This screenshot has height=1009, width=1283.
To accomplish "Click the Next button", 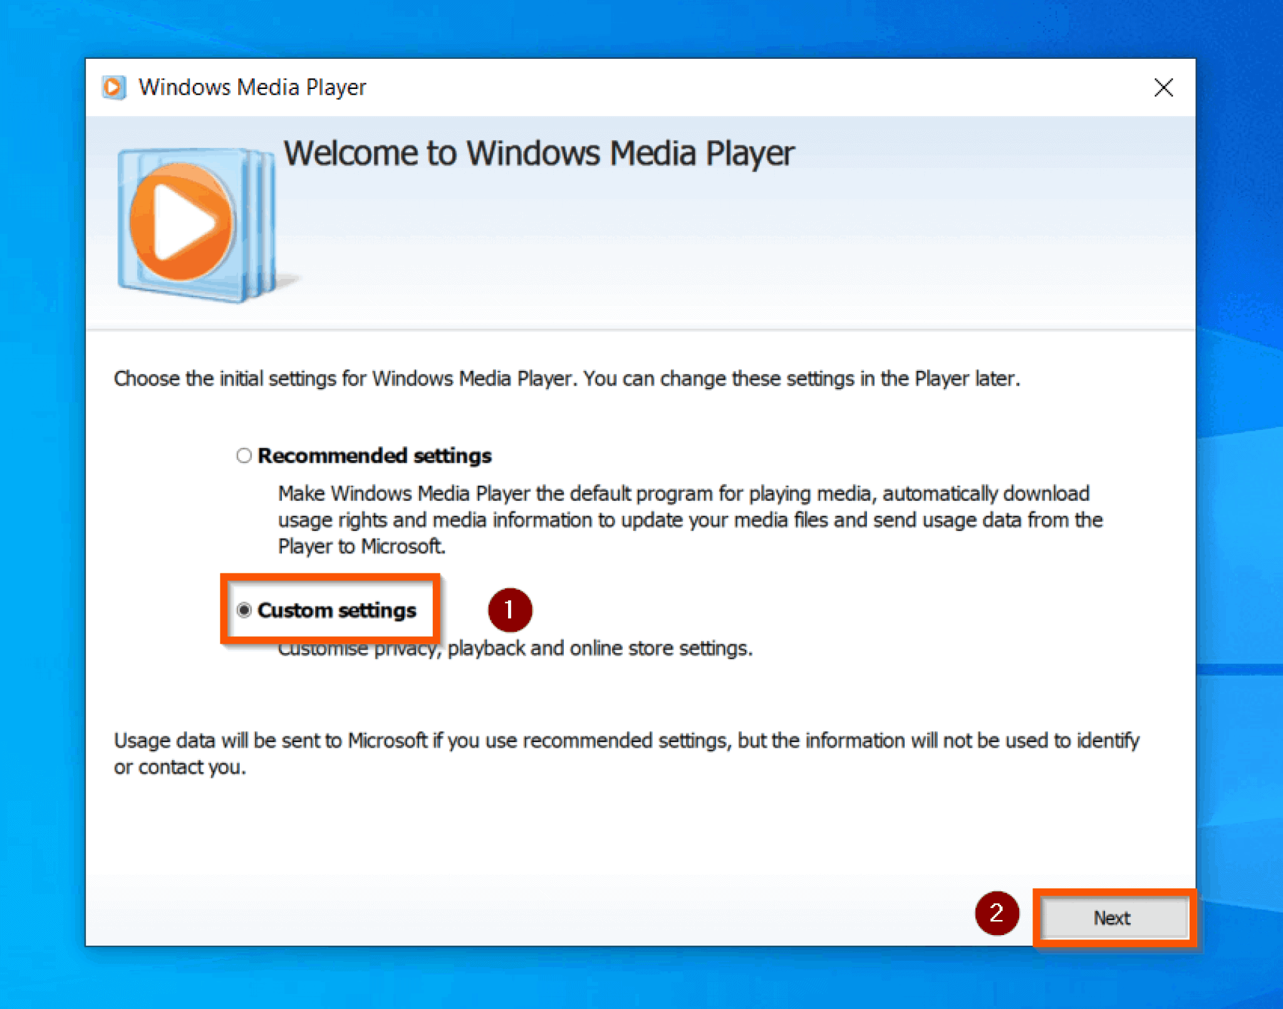I will 1114,918.
